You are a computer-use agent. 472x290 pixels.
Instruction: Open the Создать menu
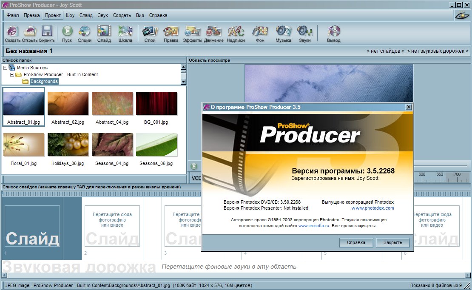(122, 15)
